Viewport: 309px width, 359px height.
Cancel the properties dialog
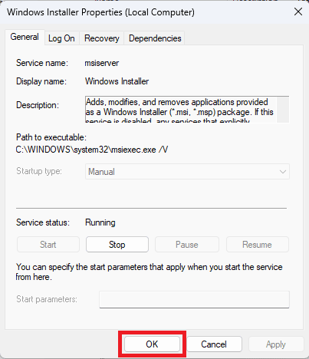click(x=214, y=344)
